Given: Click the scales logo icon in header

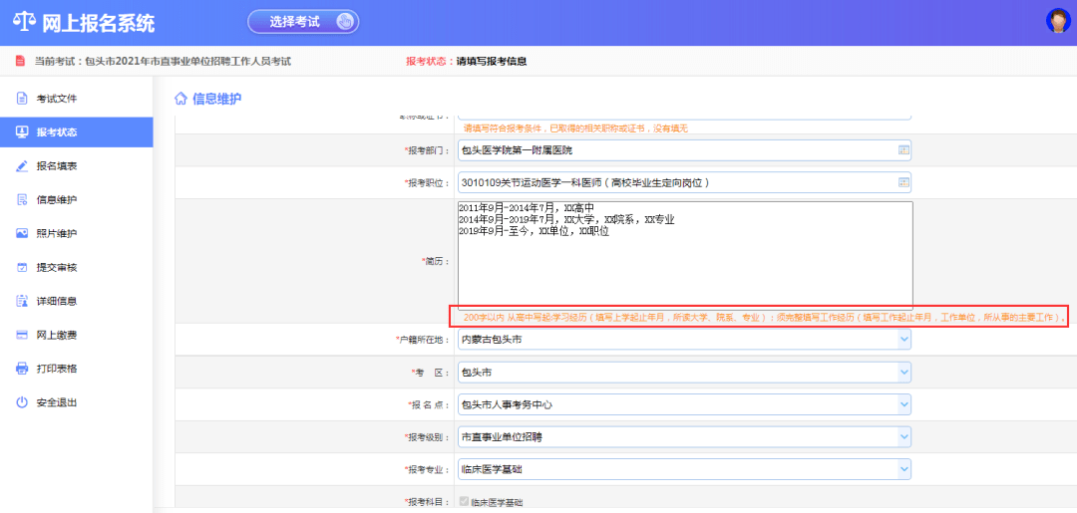Looking at the screenshot, I should pyautogui.click(x=24, y=23).
